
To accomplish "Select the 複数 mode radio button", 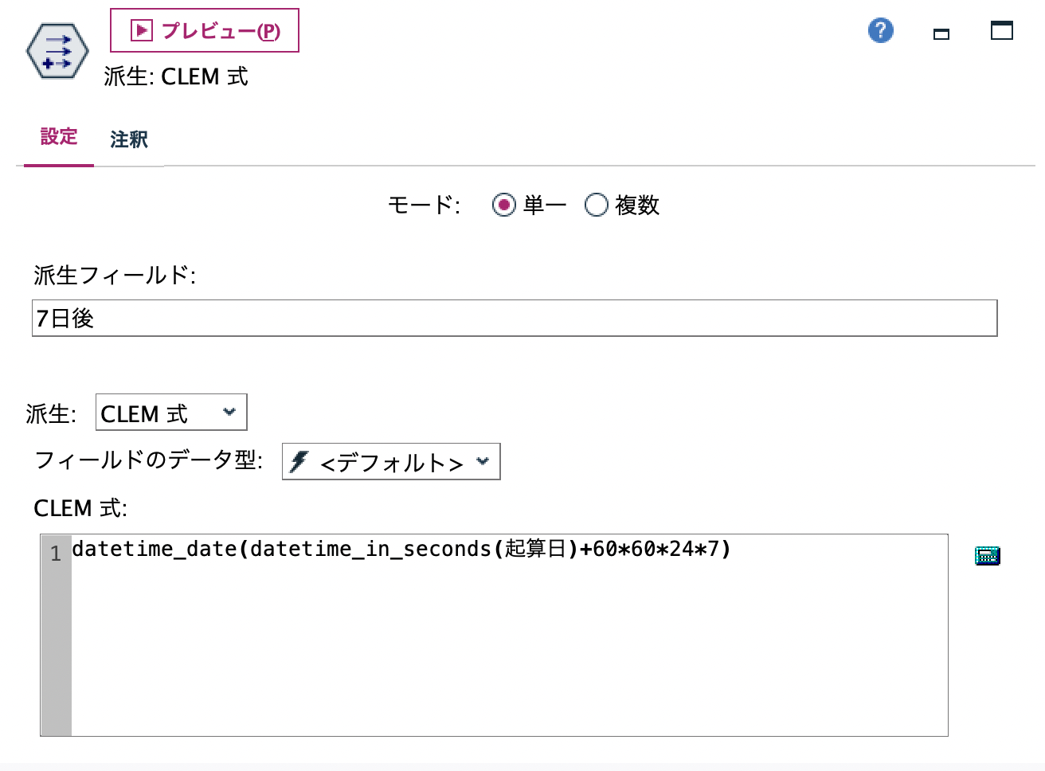I will 596,205.
